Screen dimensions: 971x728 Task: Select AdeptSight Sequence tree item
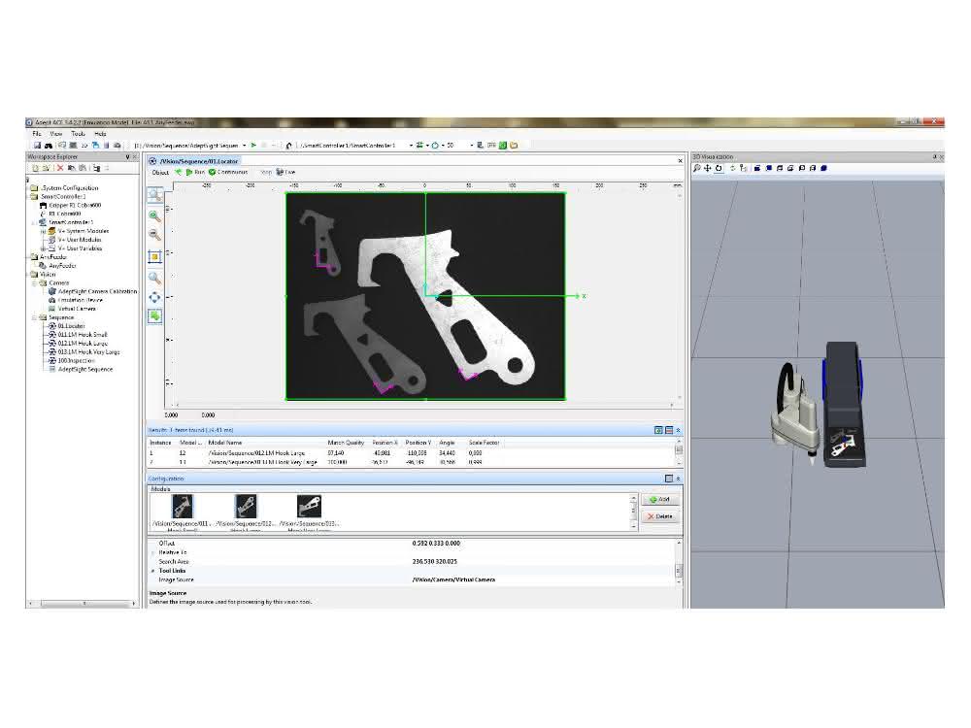[85, 370]
